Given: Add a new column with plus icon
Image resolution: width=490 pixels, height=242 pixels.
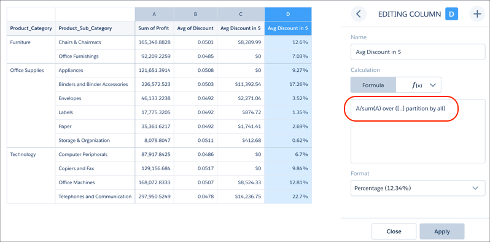Looking at the screenshot, I should click(x=477, y=14).
